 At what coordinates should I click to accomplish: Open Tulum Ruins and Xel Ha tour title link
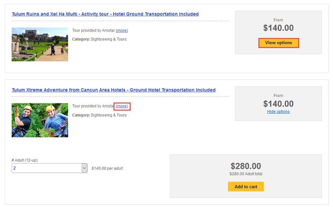pos(105,14)
